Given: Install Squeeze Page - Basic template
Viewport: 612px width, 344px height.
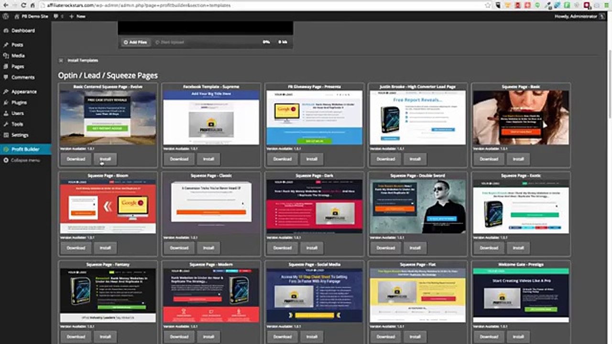Looking at the screenshot, I should click(x=518, y=159).
